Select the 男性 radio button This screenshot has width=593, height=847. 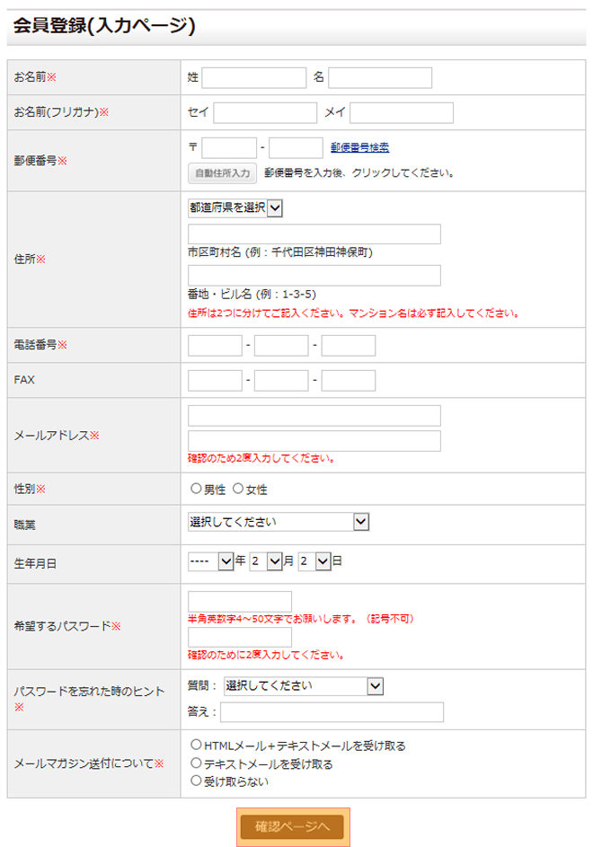pos(196,490)
